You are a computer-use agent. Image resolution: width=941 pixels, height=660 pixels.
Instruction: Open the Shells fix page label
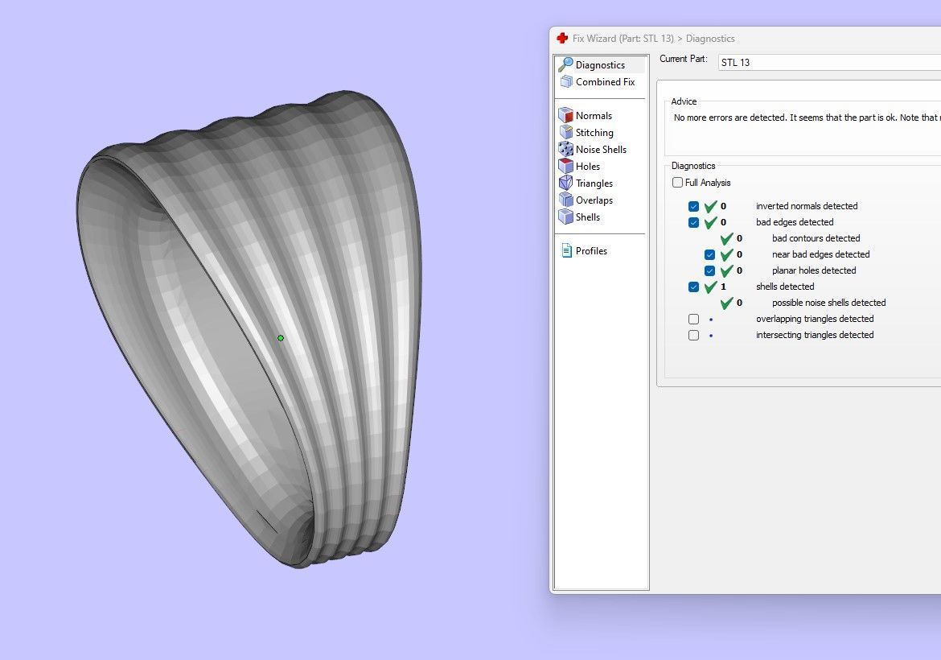click(x=588, y=217)
